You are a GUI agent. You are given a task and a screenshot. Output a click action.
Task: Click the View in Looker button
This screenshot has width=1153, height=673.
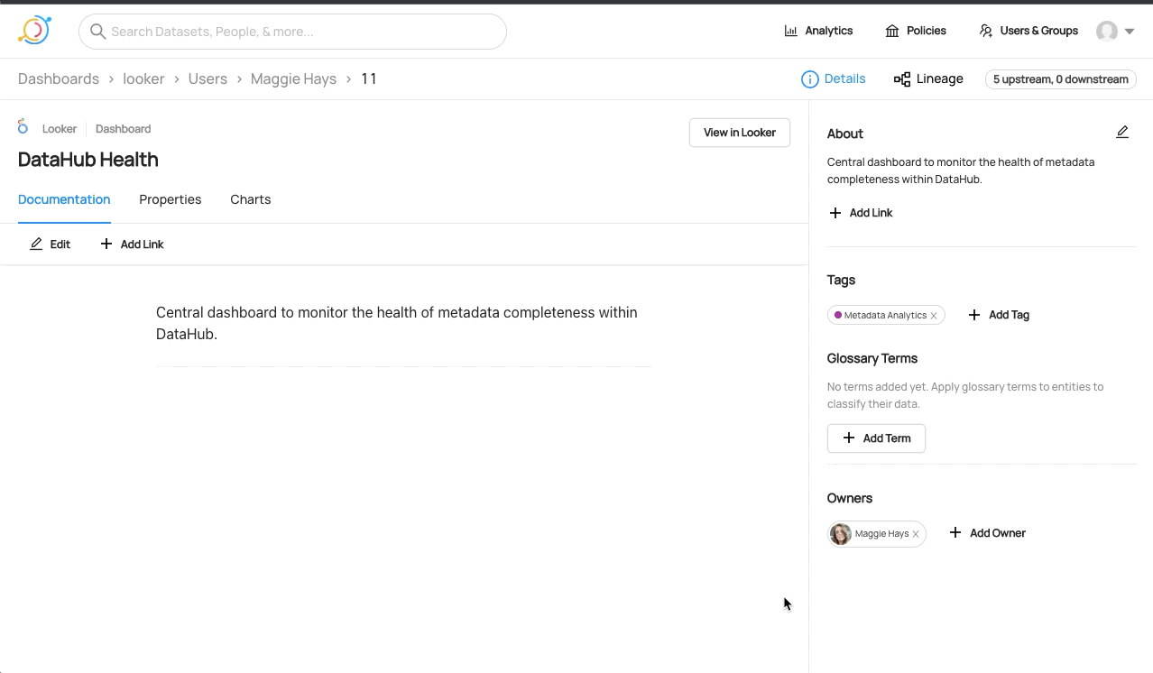pyautogui.click(x=739, y=133)
